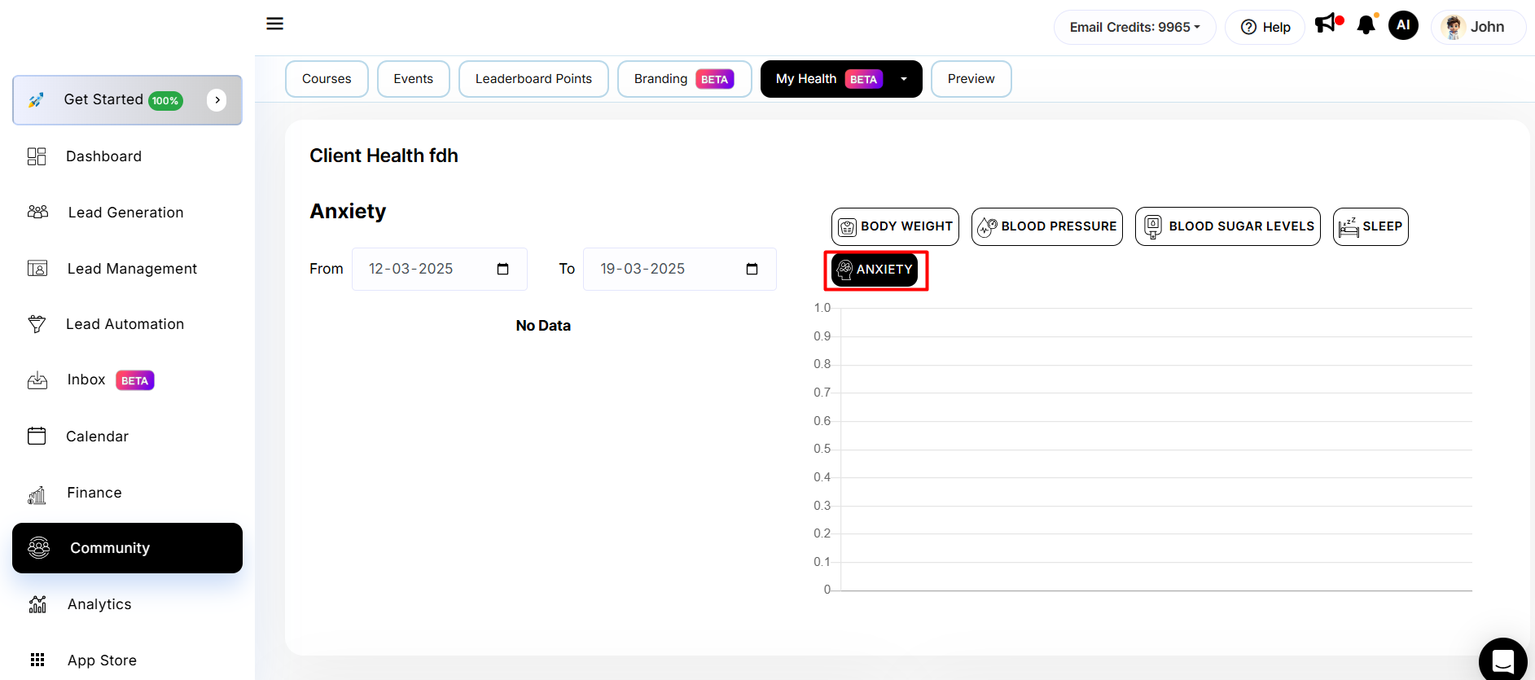This screenshot has height=680, width=1535.
Task: Click the Lead Management contact icon
Action: pos(37,268)
